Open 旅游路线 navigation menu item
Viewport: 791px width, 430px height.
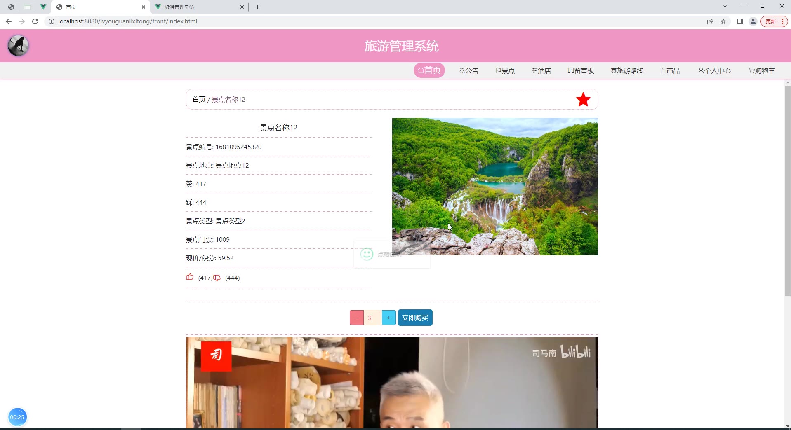click(627, 71)
